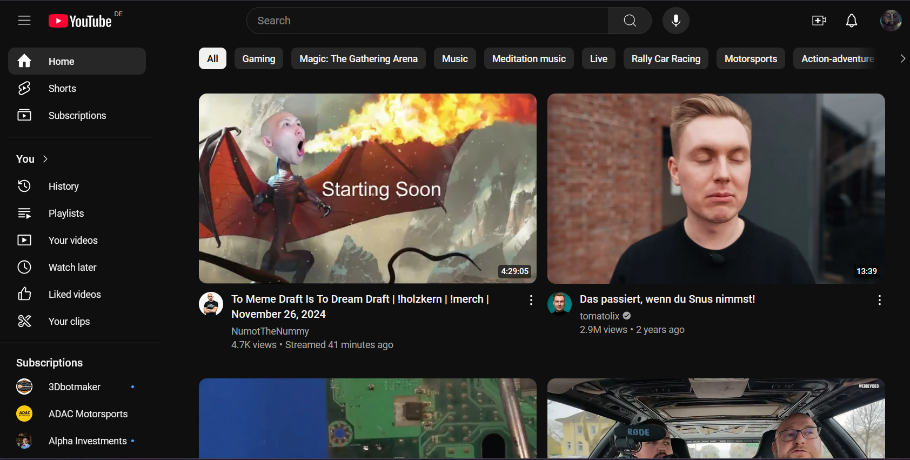The height and width of the screenshot is (460, 910).
Task: Select the Live filter chip
Action: [x=599, y=58]
